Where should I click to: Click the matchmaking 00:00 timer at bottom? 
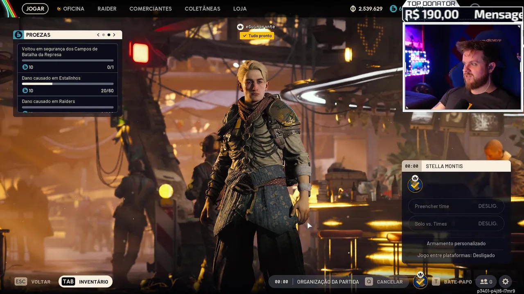[x=281, y=282]
